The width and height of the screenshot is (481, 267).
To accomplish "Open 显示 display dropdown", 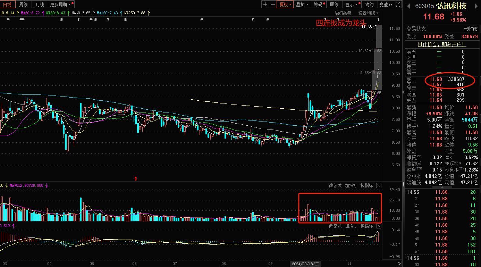I will 351,5.
